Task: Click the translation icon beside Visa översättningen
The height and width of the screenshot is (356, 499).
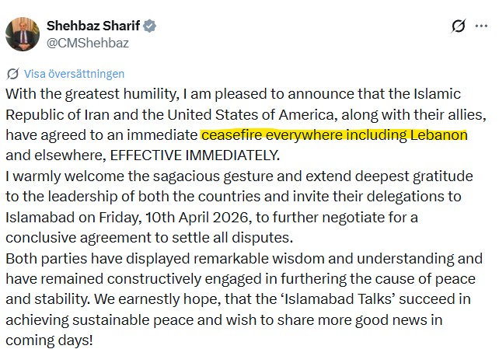Action: point(12,75)
